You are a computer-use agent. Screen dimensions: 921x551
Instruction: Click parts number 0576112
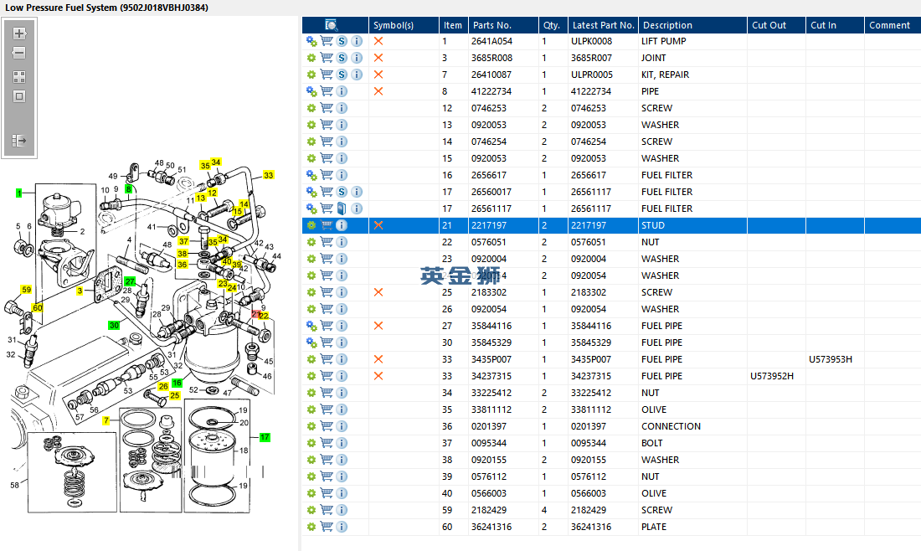pos(489,476)
